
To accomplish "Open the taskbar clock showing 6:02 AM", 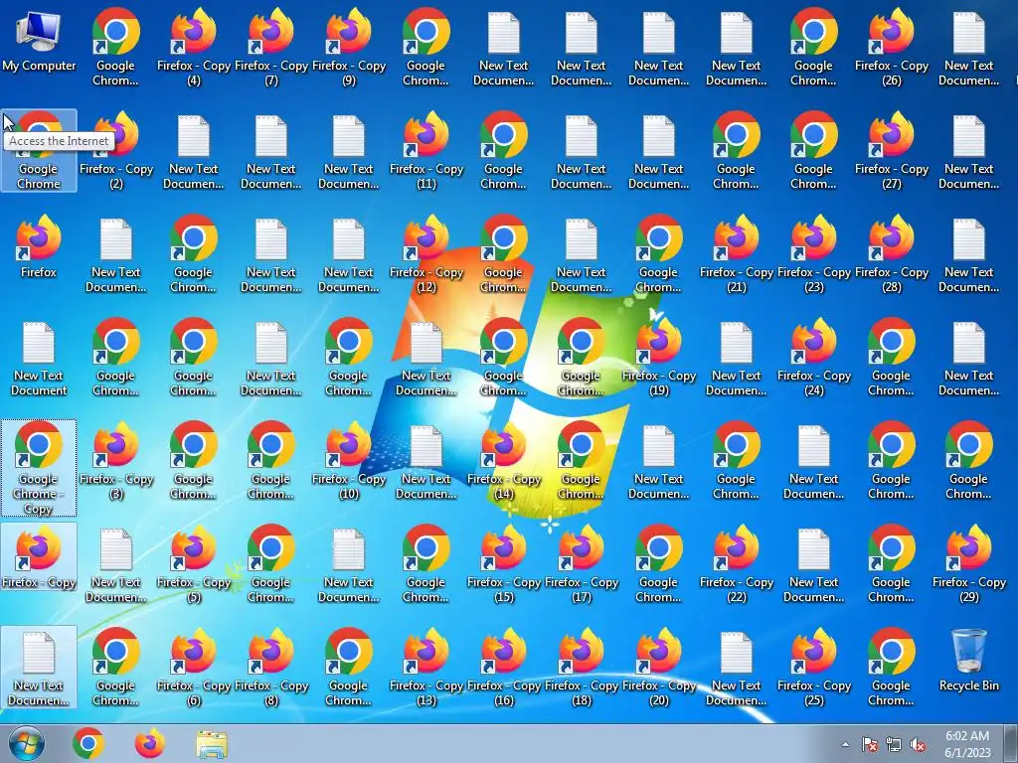I will [x=967, y=744].
